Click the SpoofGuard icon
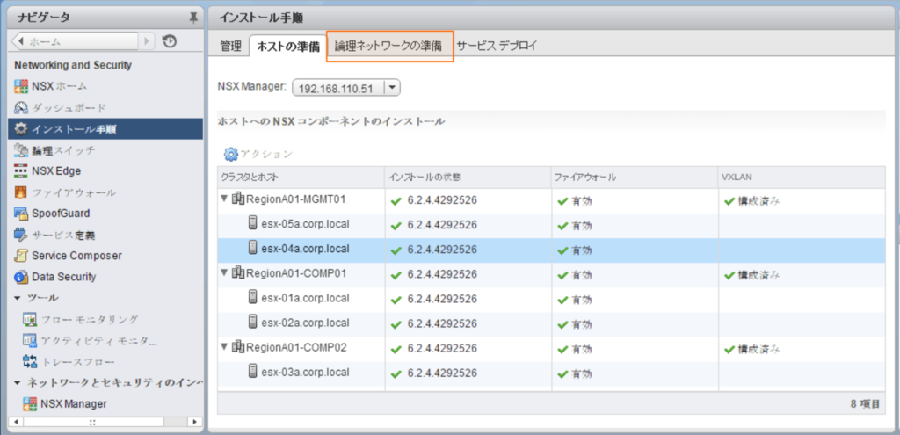 (x=21, y=214)
